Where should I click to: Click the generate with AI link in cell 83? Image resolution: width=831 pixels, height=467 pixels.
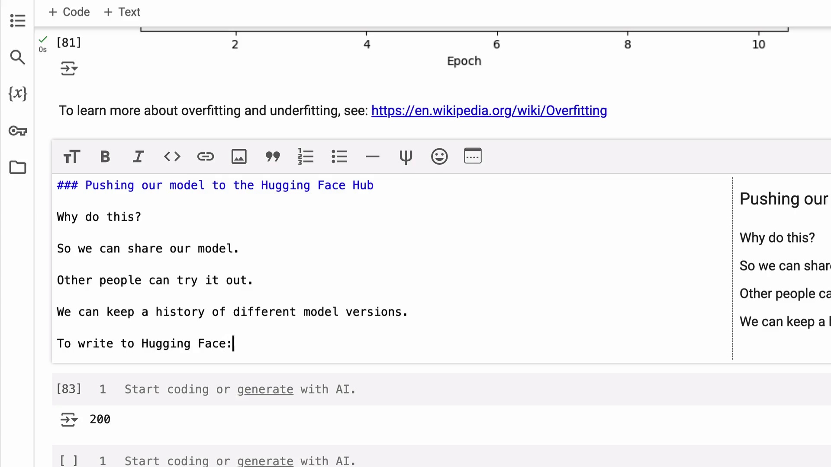[265, 390]
